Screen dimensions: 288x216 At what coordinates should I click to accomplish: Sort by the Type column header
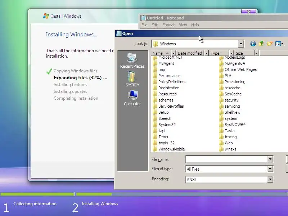pyautogui.click(x=219, y=53)
